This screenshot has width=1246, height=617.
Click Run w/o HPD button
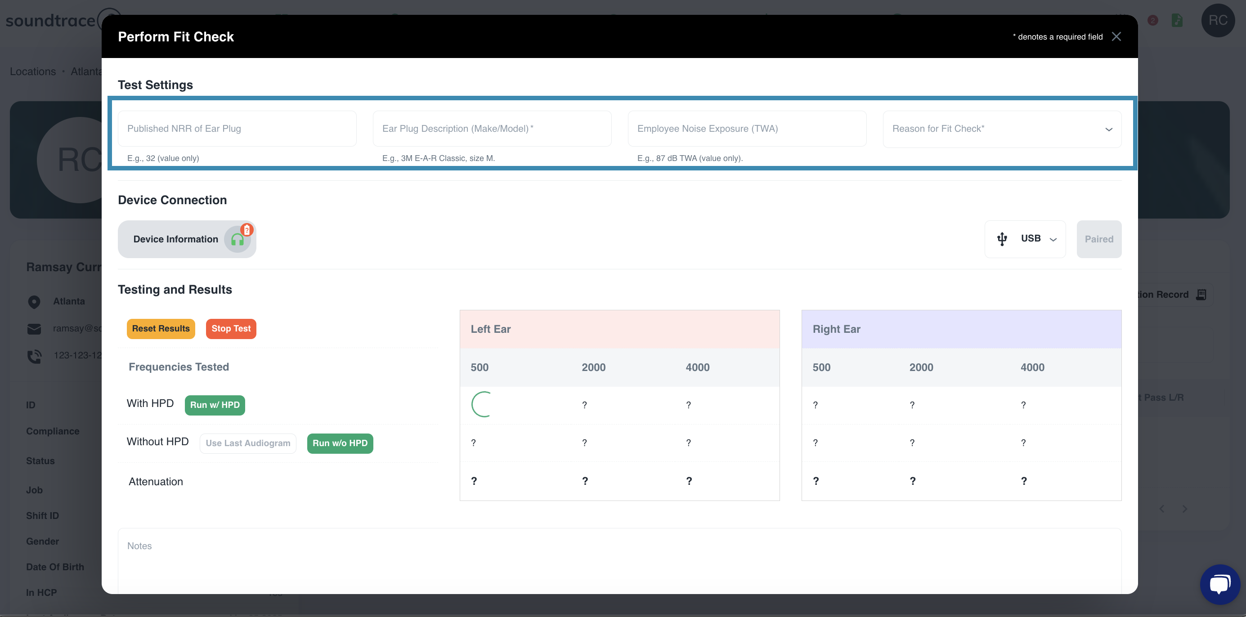point(340,443)
